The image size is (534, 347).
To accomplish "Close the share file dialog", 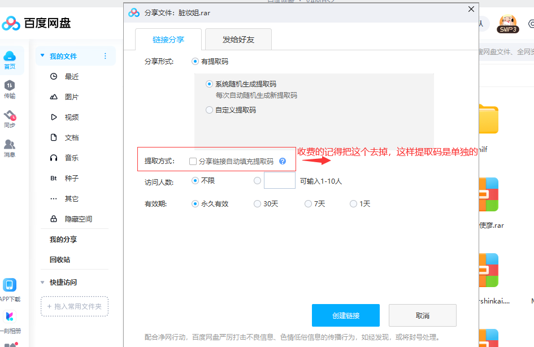I will [471, 9].
